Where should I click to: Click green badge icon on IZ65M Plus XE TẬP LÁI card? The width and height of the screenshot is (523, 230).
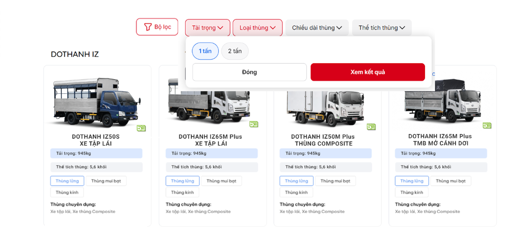tap(254, 124)
